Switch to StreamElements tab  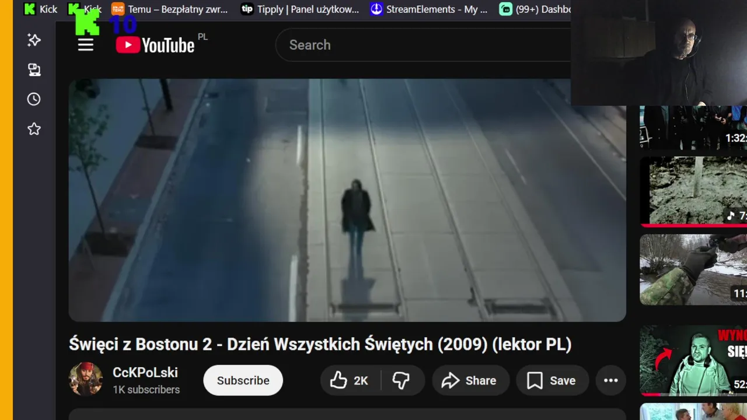click(x=430, y=9)
